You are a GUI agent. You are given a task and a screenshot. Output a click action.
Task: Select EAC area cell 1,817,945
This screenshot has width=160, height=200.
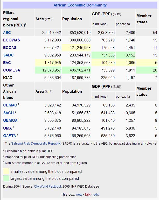point(48,63)
